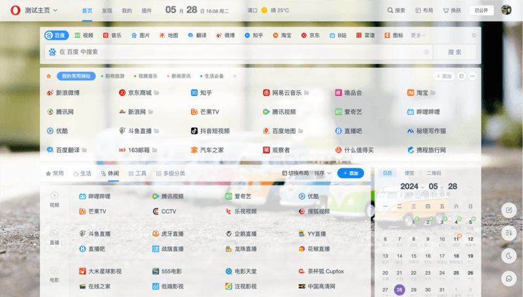Select the 地图 search engine
The image size is (523, 297).
[169, 35]
